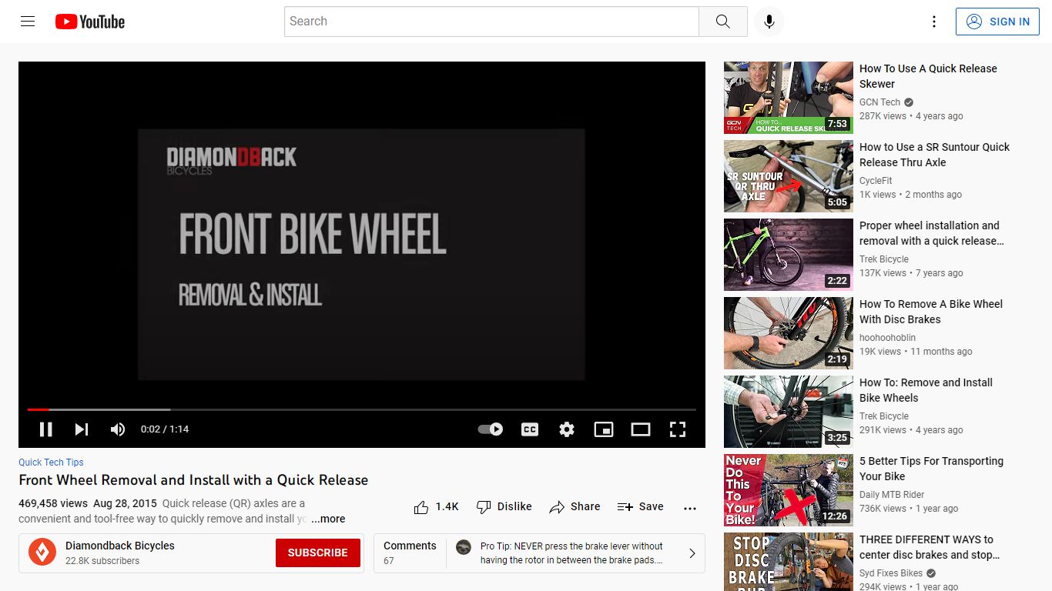This screenshot has width=1052, height=591.
Task: Enable miniplayer mode
Action: 604,429
